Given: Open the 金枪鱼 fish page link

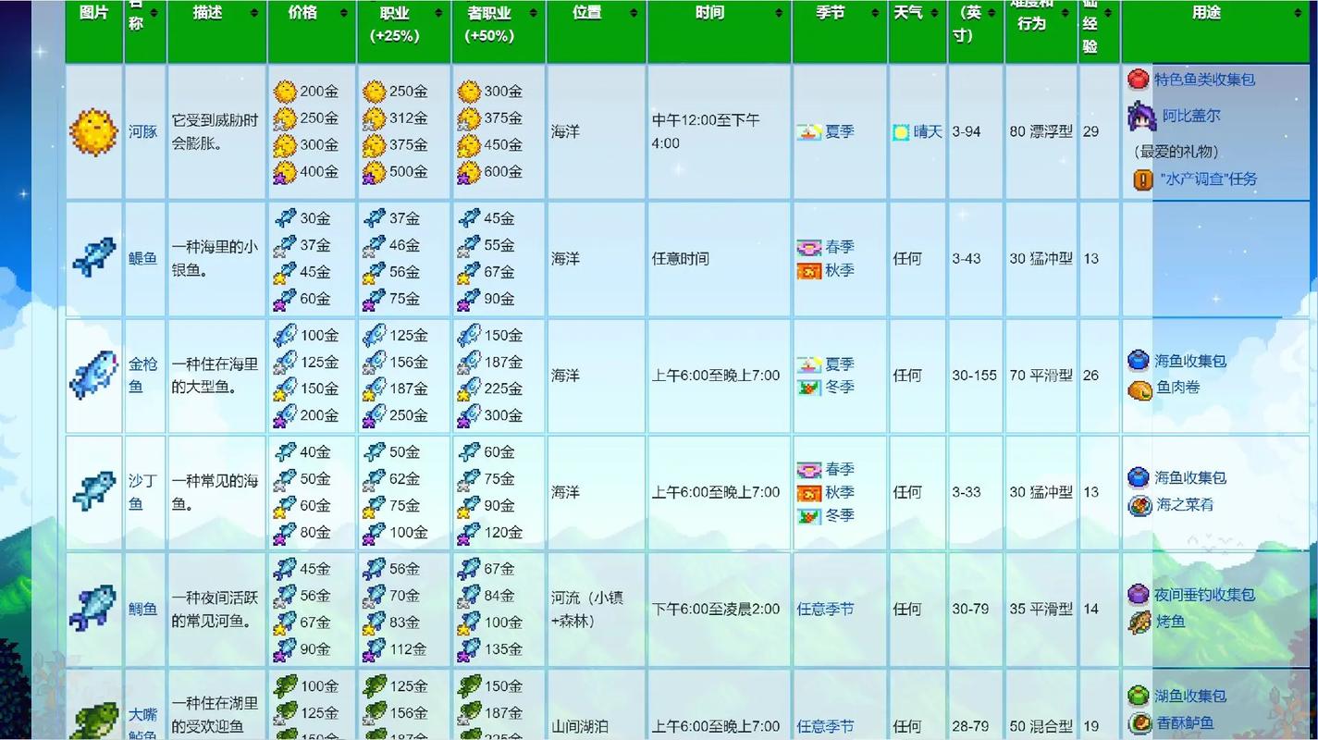Looking at the screenshot, I should pyautogui.click(x=142, y=376).
